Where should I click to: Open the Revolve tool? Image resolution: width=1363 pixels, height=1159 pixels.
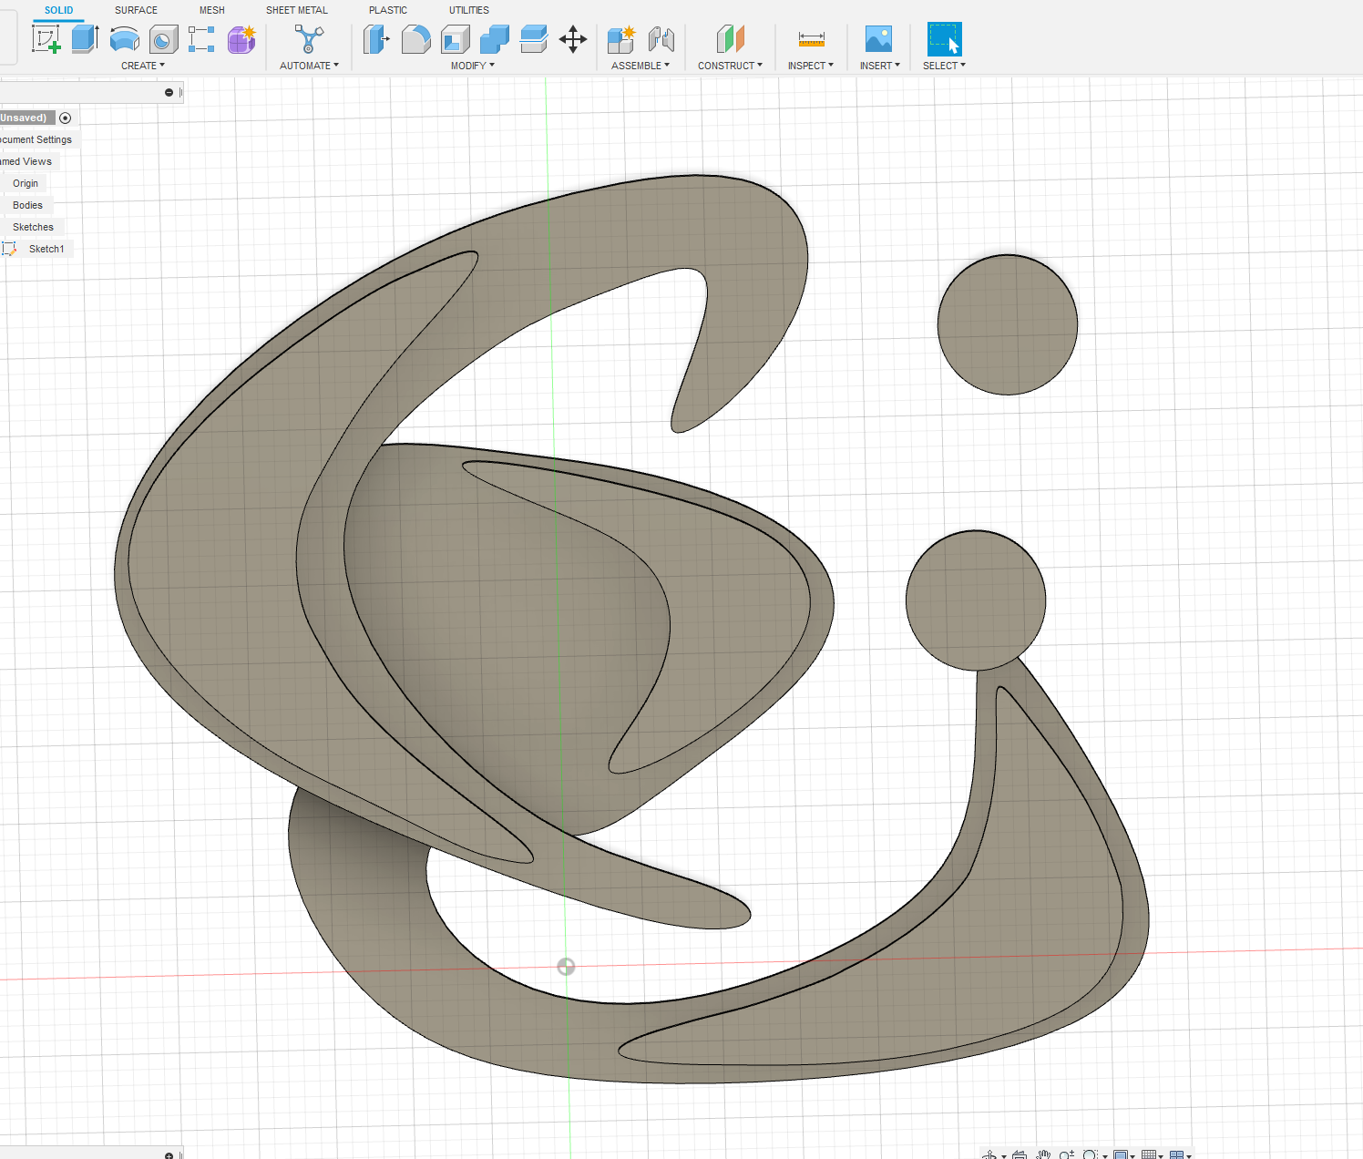pyautogui.click(x=124, y=38)
